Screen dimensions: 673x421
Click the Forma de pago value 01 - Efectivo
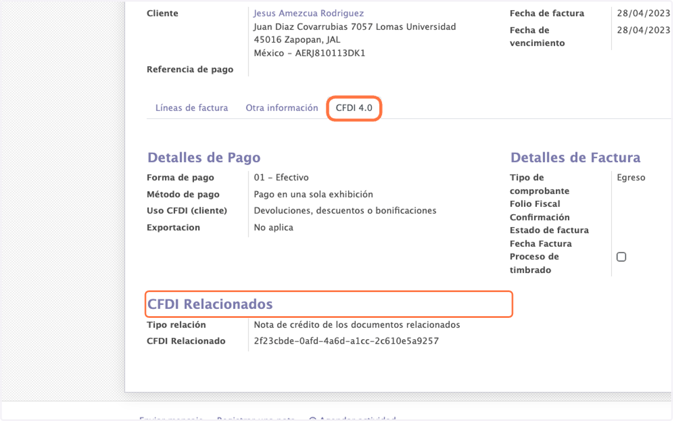pyautogui.click(x=281, y=178)
